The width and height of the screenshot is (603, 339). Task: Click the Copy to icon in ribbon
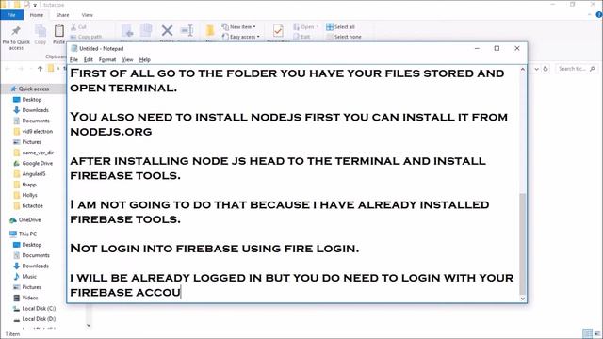pyautogui.click(x=146, y=31)
